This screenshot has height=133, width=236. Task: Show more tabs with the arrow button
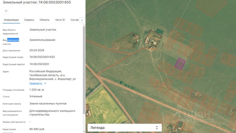point(82,20)
